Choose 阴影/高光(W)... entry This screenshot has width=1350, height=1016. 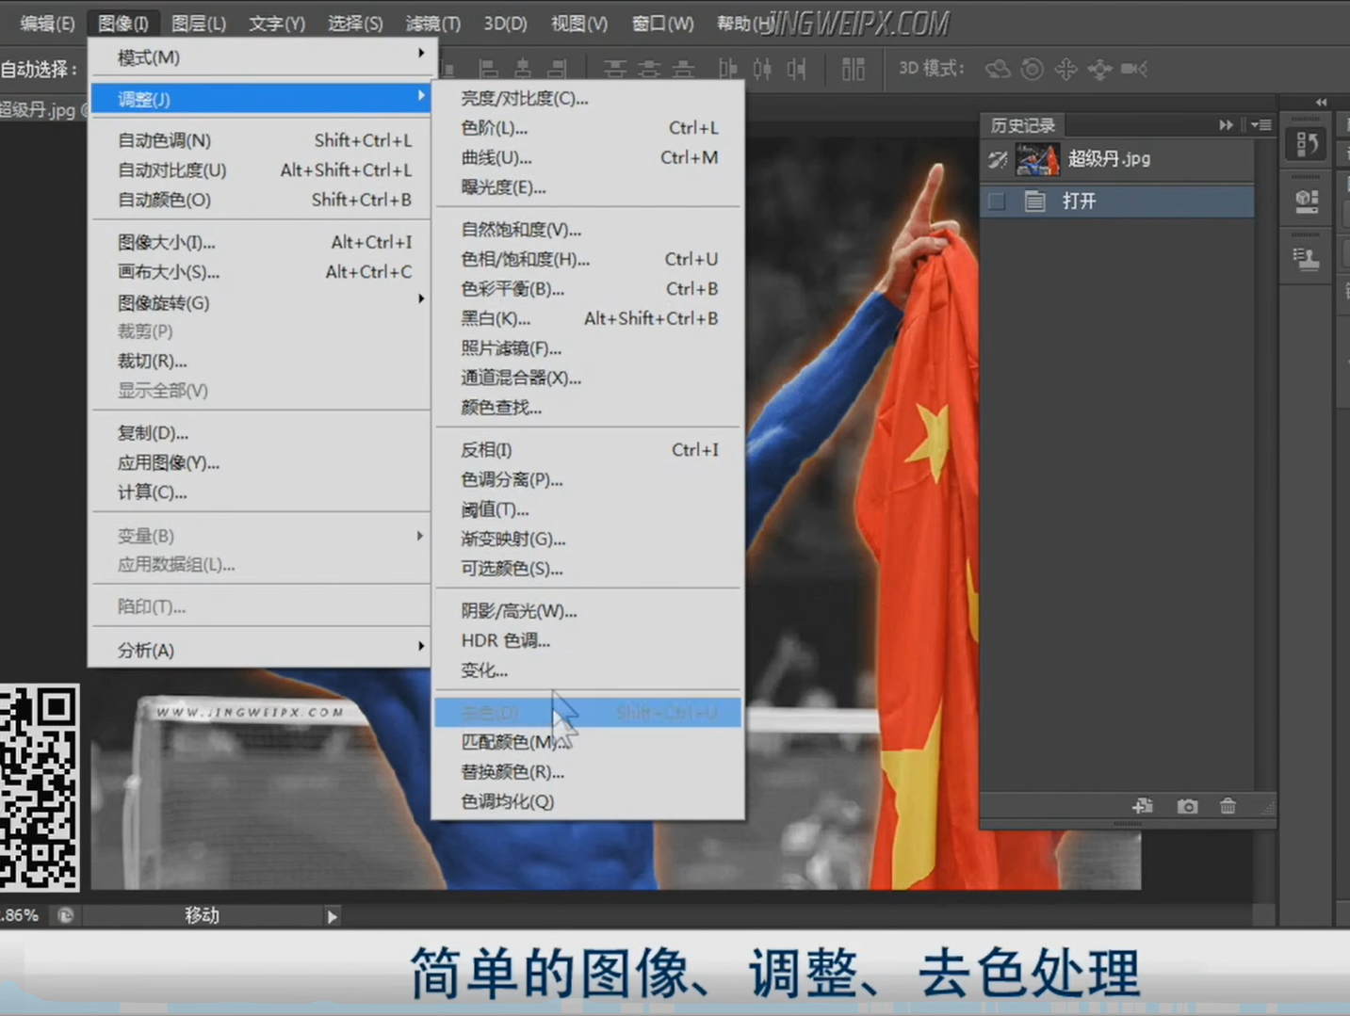click(588, 611)
